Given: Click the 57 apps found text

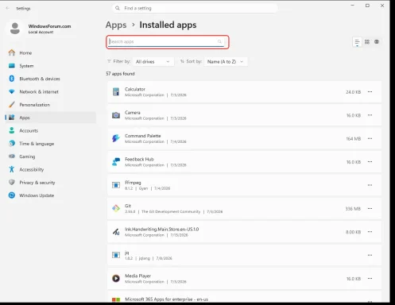Looking at the screenshot, I should [120, 74].
